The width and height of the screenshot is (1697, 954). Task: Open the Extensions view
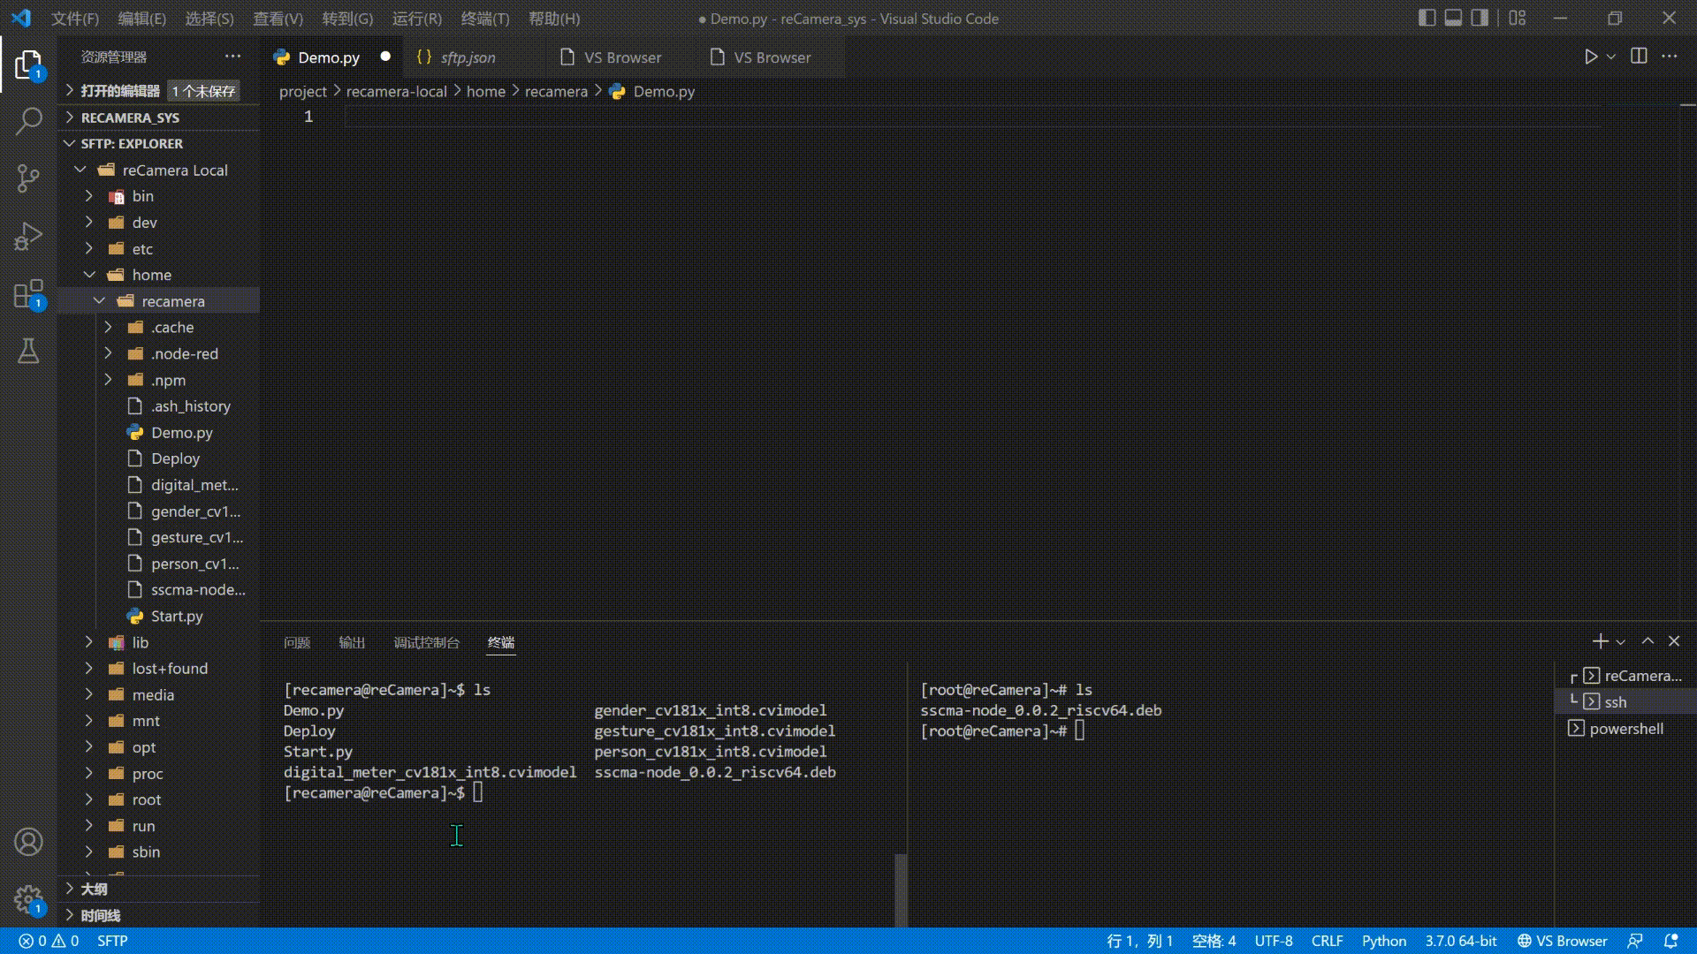(28, 294)
